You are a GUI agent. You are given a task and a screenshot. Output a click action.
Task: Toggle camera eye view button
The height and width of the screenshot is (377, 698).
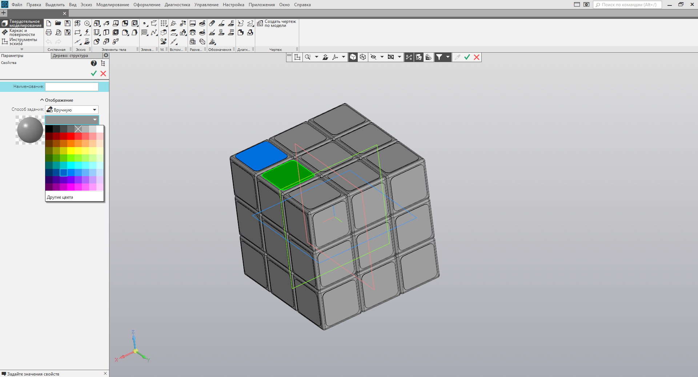tap(391, 57)
